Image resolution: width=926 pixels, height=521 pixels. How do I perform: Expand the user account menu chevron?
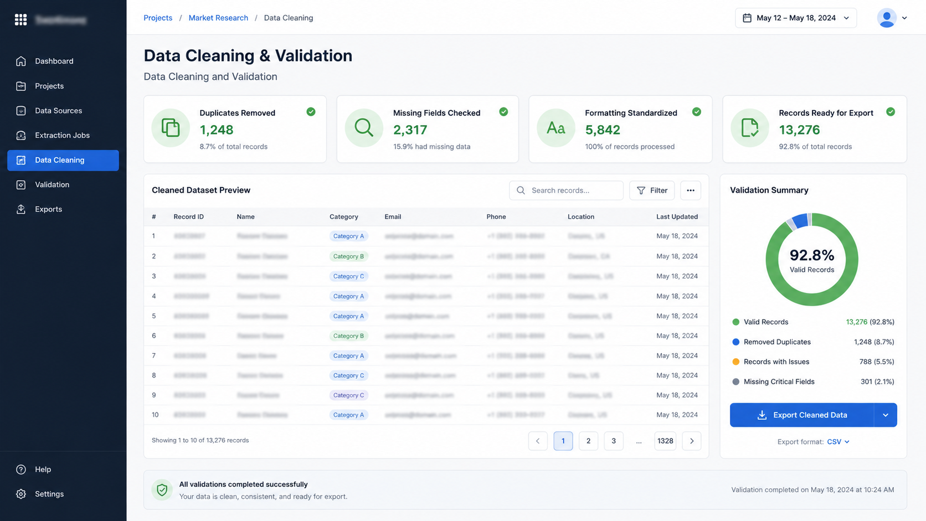point(904,18)
